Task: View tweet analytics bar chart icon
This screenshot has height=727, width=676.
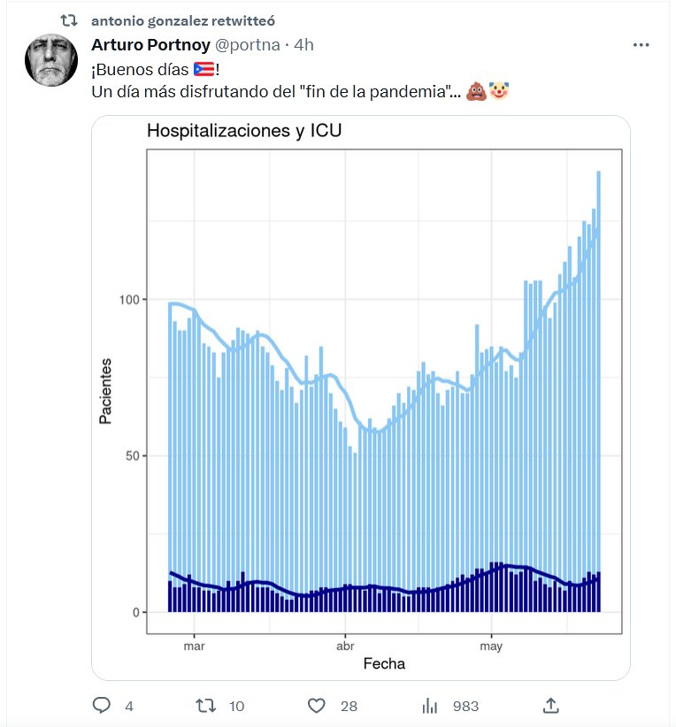Action: pyautogui.click(x=431, y=705)
